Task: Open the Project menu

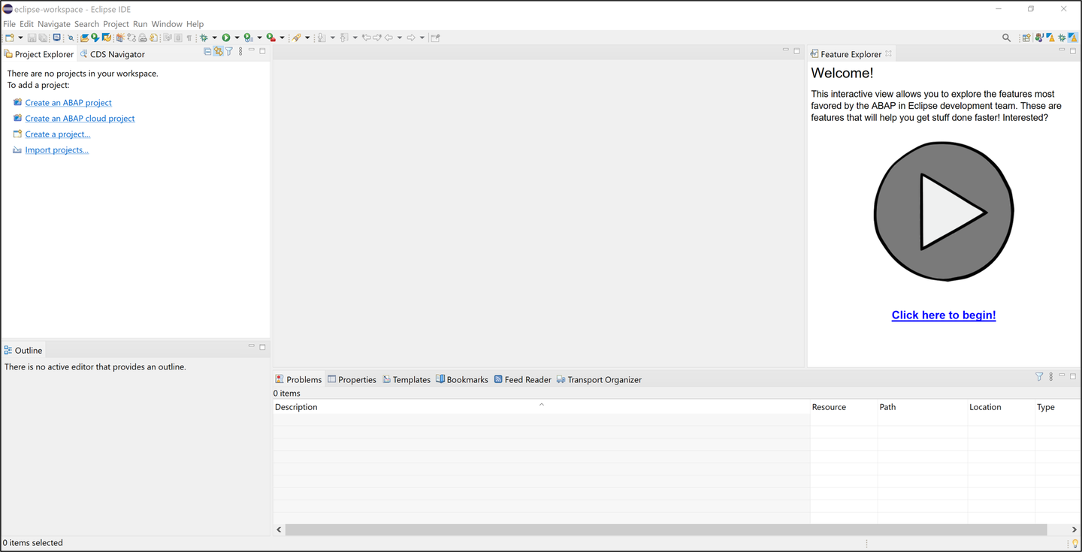Action: (116, 24)
